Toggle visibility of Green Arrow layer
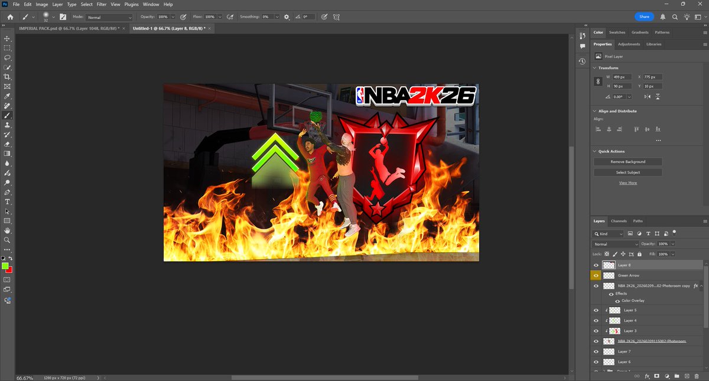 596,275
